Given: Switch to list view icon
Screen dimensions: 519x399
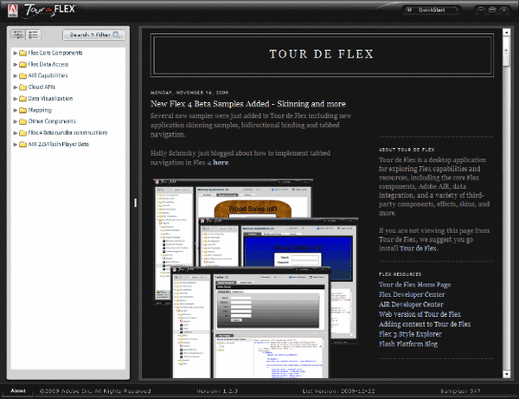Looking at the screenshot, I should pos(33,35).
